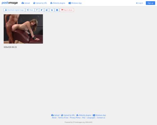Open the Privacy Policy footer link

(x=75, y=118)
